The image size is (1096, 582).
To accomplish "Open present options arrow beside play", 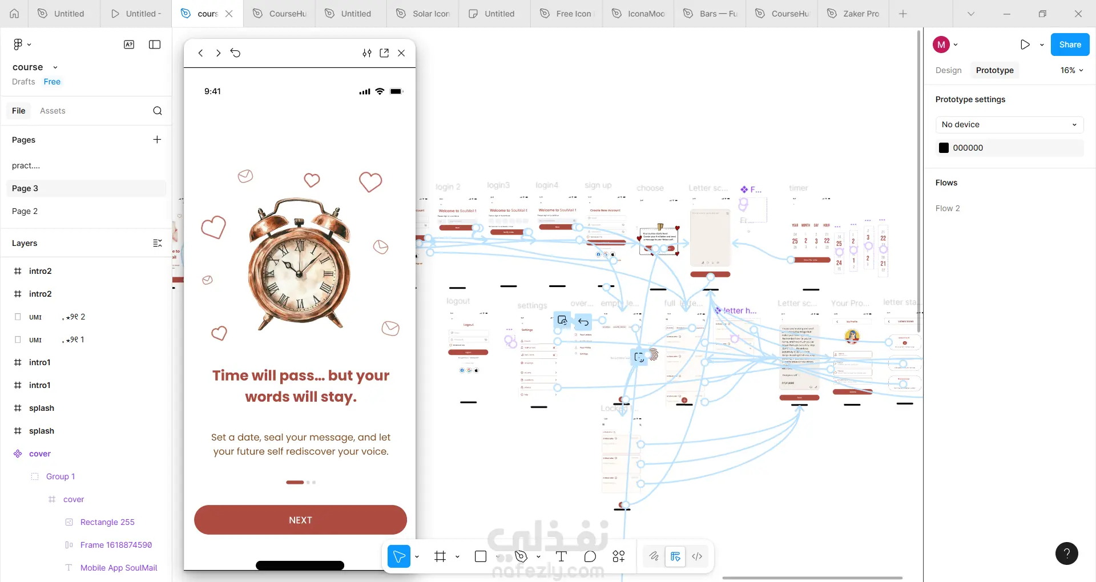I will click(x=1042, y=45).
